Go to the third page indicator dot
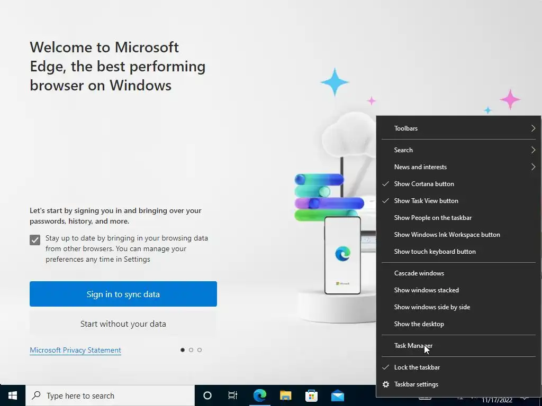 (200, 350)
